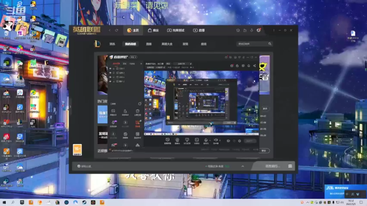This screenshot has width=367, height=206.
Task: Select the WPS Office desktop icon
Action: [x=6, y=123]
